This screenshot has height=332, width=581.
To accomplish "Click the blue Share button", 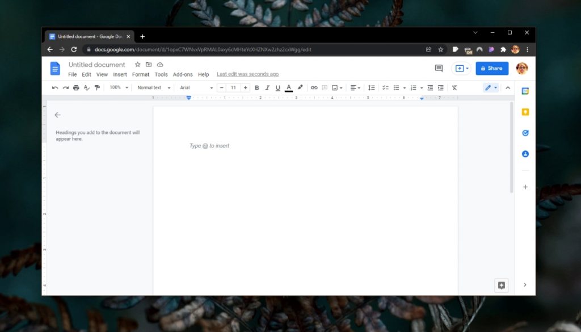I will click(x=491, y=68).
